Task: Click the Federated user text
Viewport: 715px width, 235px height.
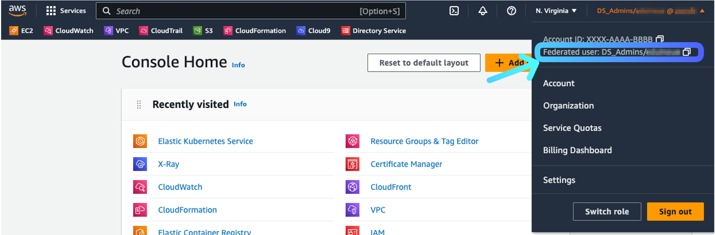Action: click(x=611, y=52)
